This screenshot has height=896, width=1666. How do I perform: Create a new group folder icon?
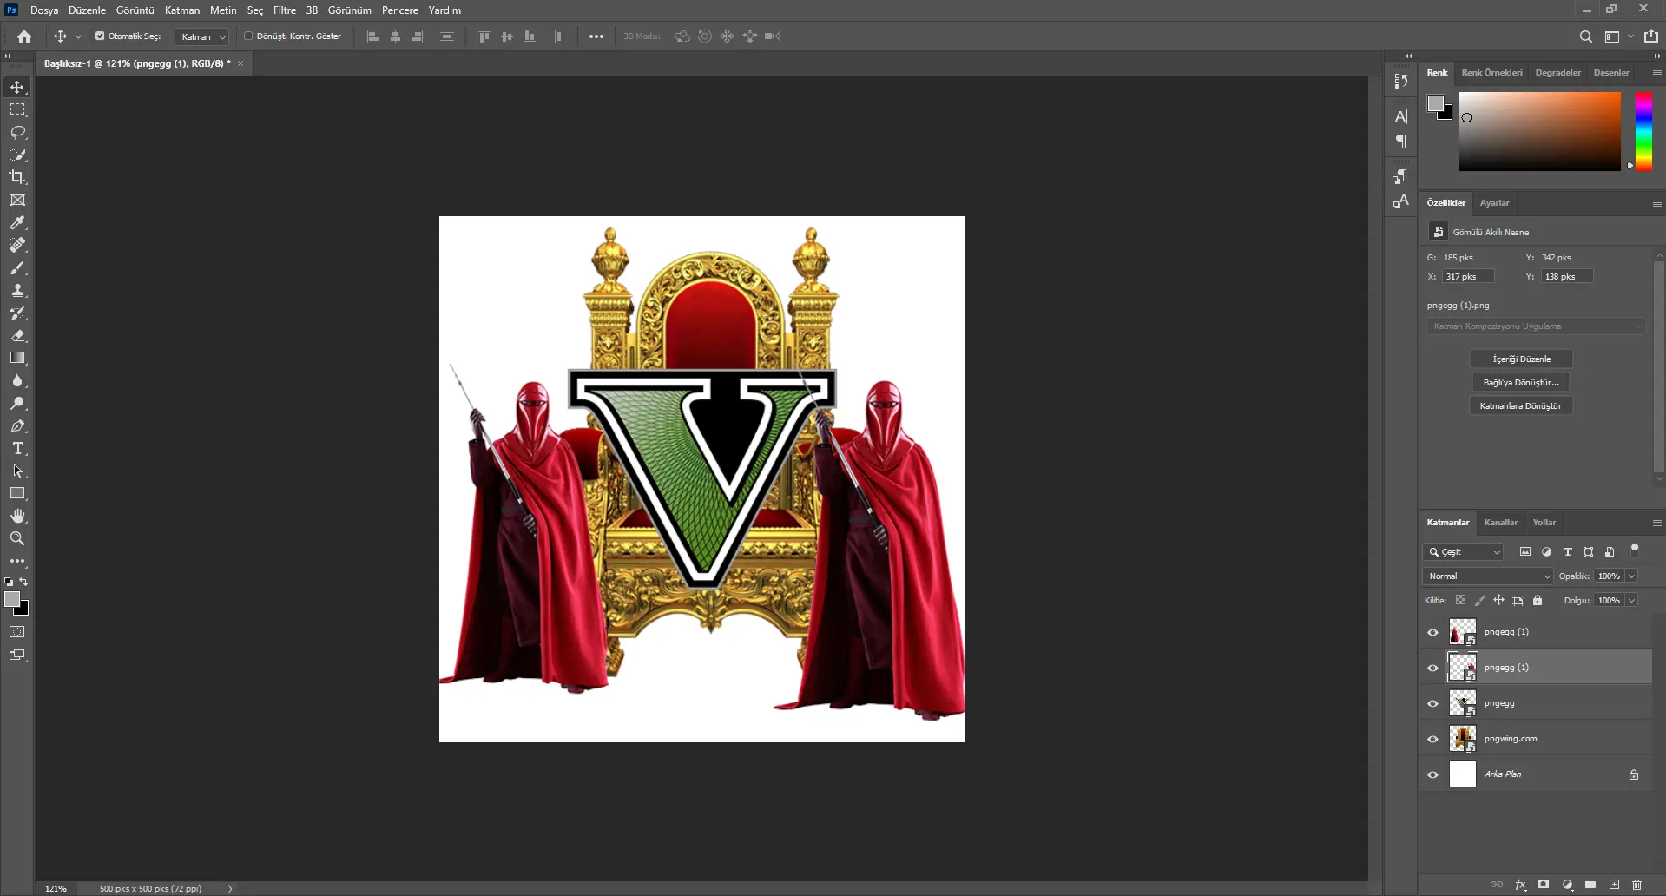pos(1590,885)
